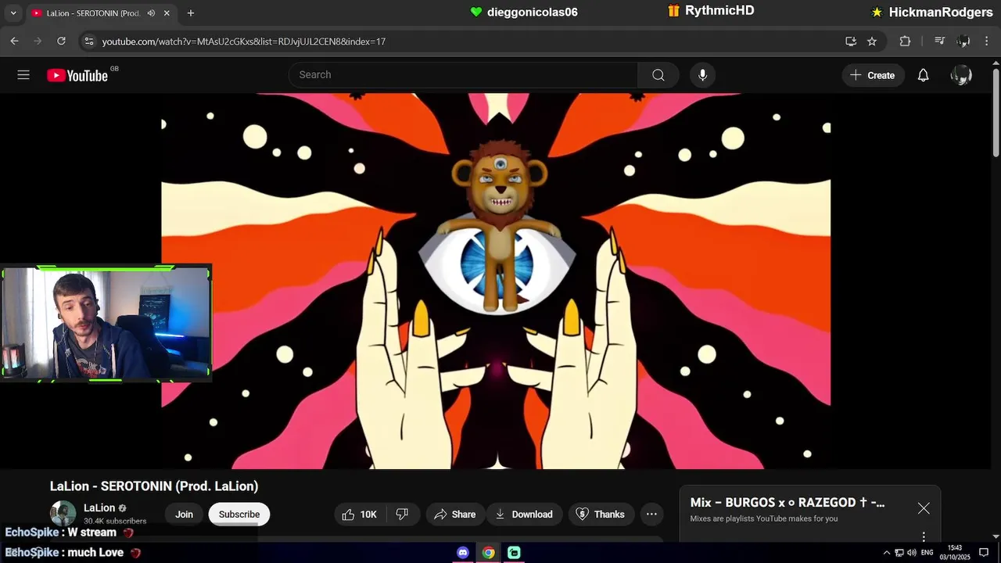Open network status in system tray

tap(899, 553)
